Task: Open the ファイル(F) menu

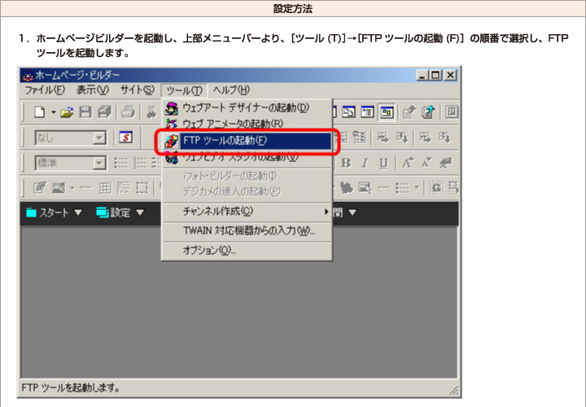Action: [45, 90]
